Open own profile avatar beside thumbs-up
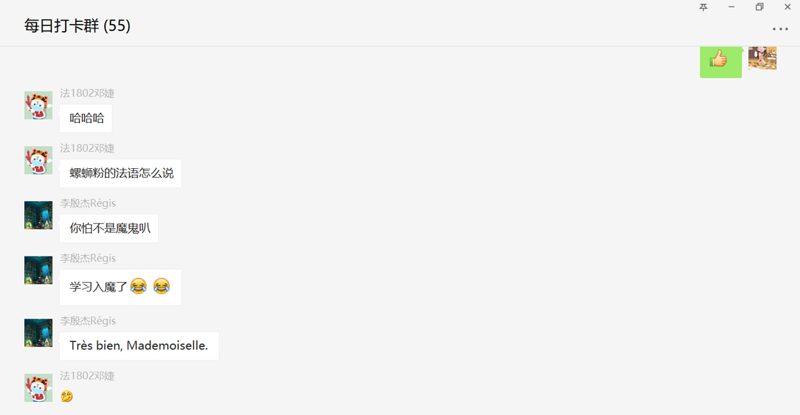The width and height of the screenshot is (800, 415). (x=762, y=58)
